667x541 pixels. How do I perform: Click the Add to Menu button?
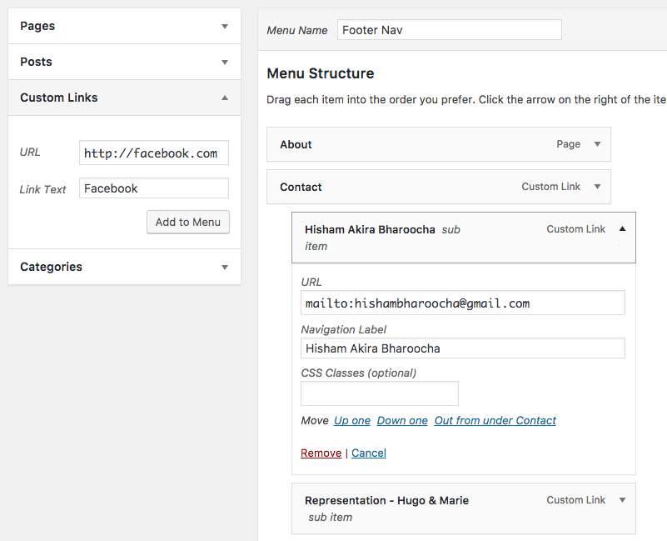click(x=188, y=222)
